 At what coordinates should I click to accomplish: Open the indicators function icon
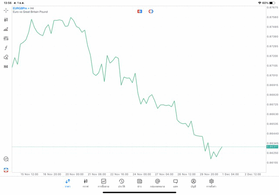click(6, 48)
